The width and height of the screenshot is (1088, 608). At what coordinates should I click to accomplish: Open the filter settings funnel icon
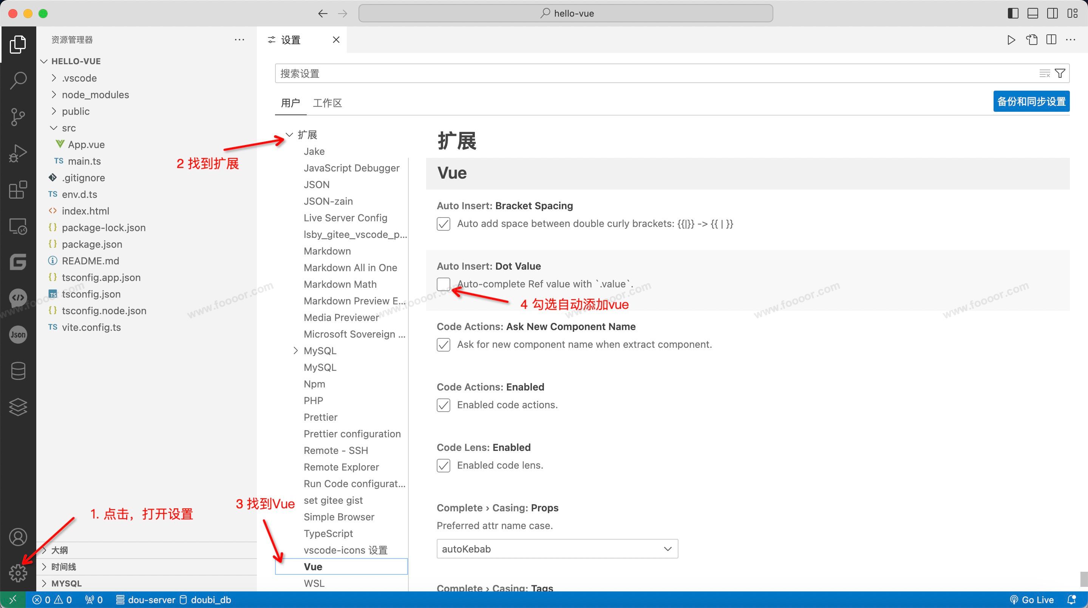point(1060,74)
